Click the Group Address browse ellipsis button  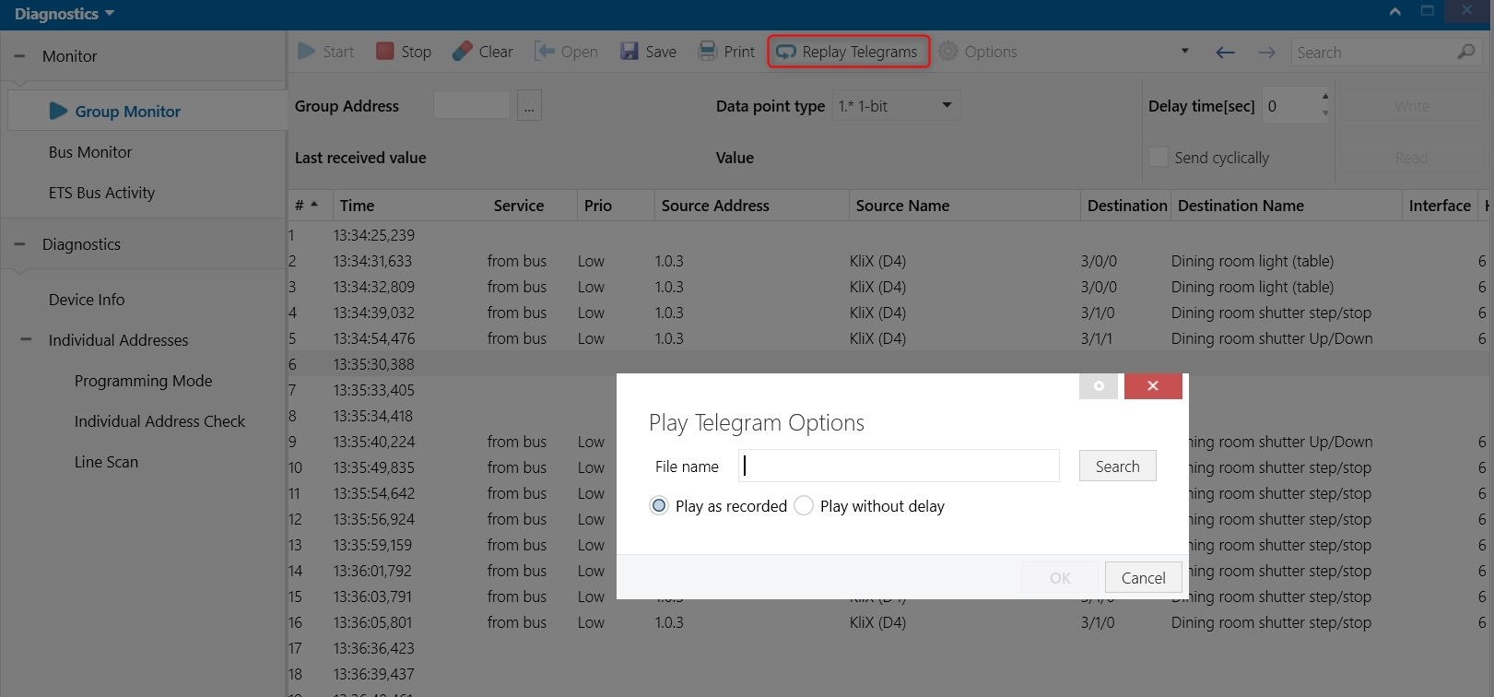point(529,106)
